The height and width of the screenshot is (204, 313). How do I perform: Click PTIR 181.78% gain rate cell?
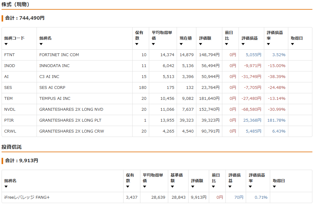click(x=276, y=120)
